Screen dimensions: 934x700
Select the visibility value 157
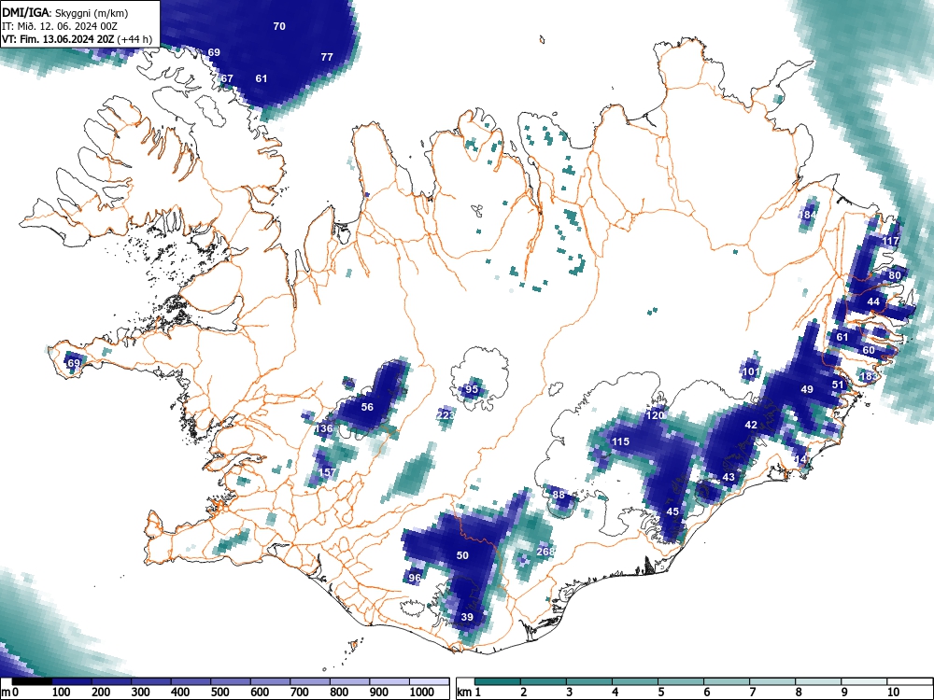point(327,472)
